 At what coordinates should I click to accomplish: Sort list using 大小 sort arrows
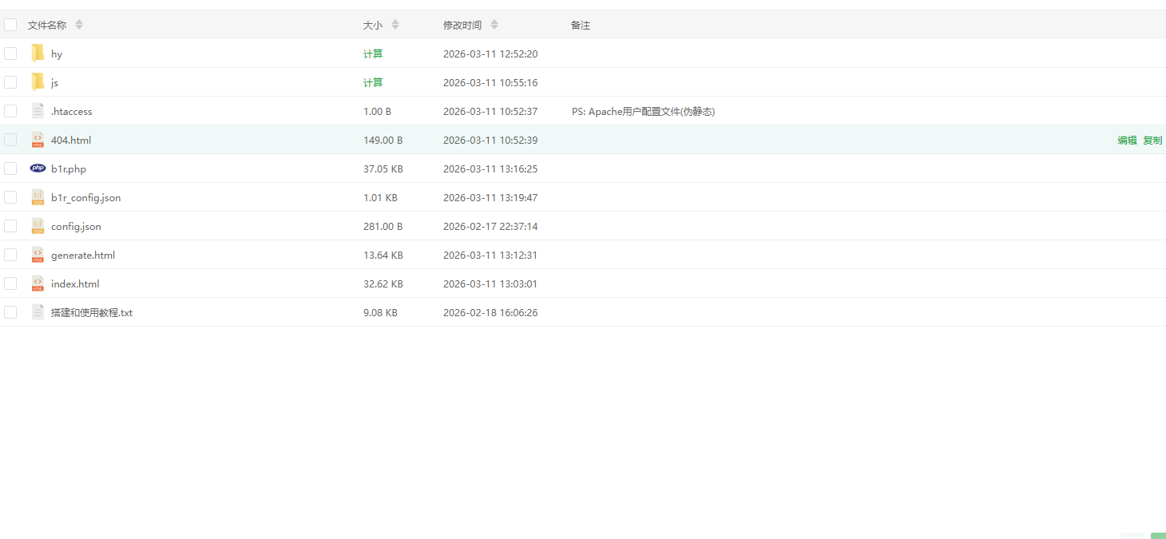[x=395, y=25]
